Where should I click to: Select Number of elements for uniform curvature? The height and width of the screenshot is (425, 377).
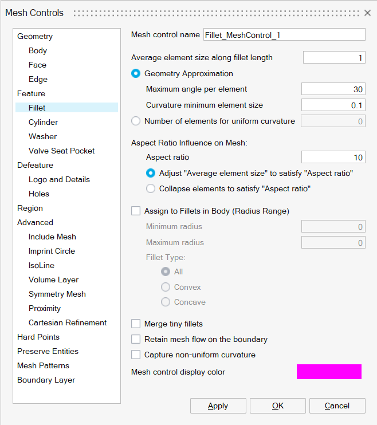point(136,121)
